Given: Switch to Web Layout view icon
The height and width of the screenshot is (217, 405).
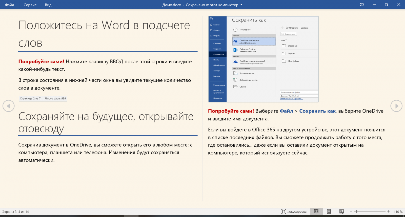Looking at the screenshot, I should [x=341, y=211].
